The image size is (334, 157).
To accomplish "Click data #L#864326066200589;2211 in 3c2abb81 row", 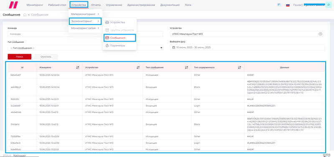I will pos(261,106).
